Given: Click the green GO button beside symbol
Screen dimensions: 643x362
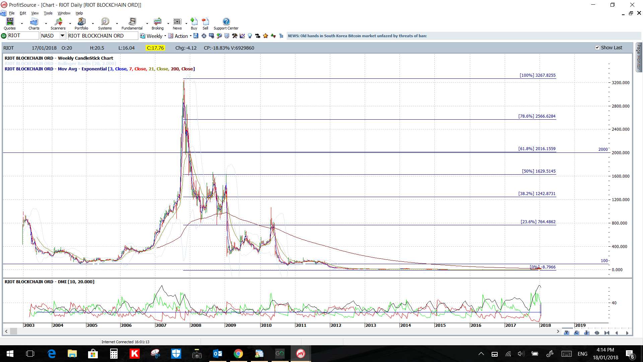Looking at the screenshot, I should tap(4, 36).
